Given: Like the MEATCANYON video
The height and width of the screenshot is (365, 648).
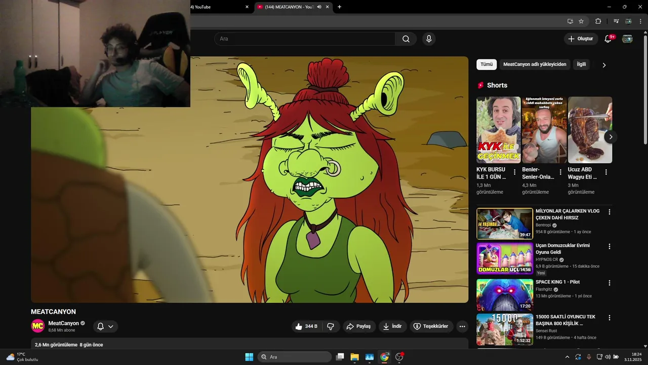Looking at the screenshot, I should pos(307,326).
